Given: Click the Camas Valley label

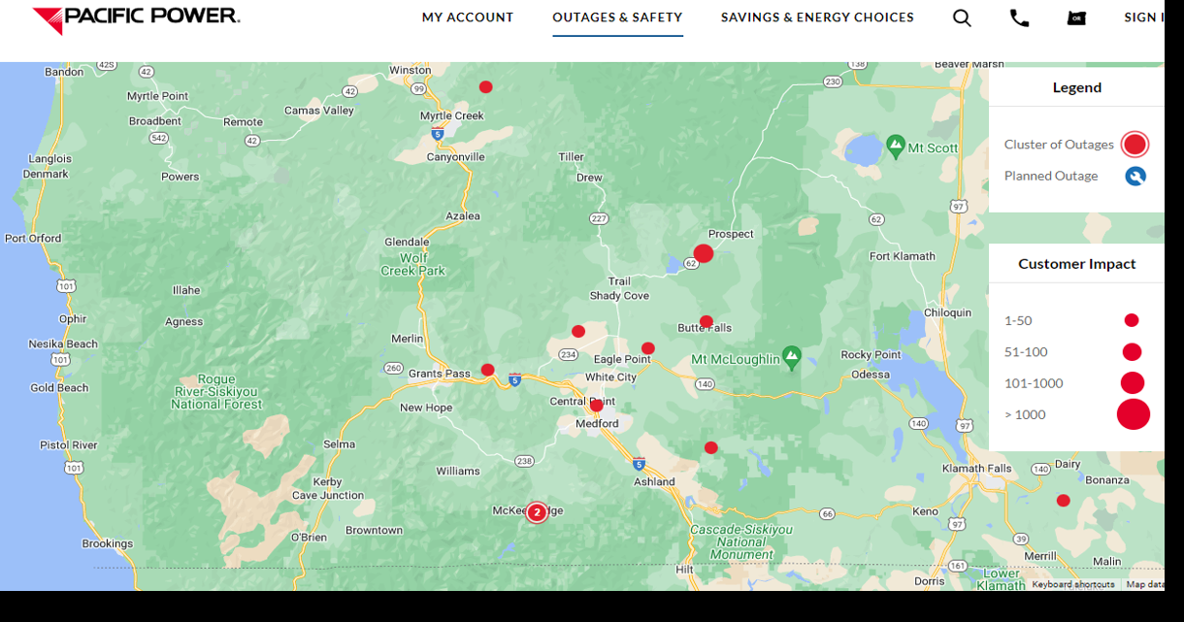Looking at the screenshot, I should 319,111.
